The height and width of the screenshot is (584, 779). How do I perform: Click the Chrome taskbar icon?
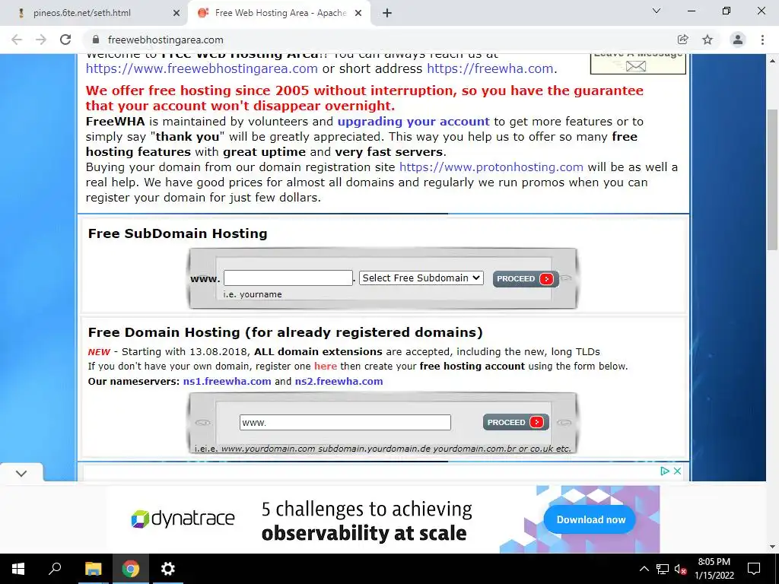(131, 569)
